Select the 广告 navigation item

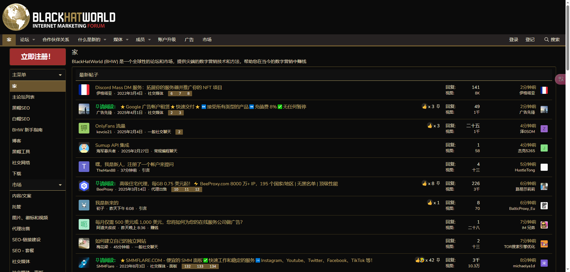[189, 39]
